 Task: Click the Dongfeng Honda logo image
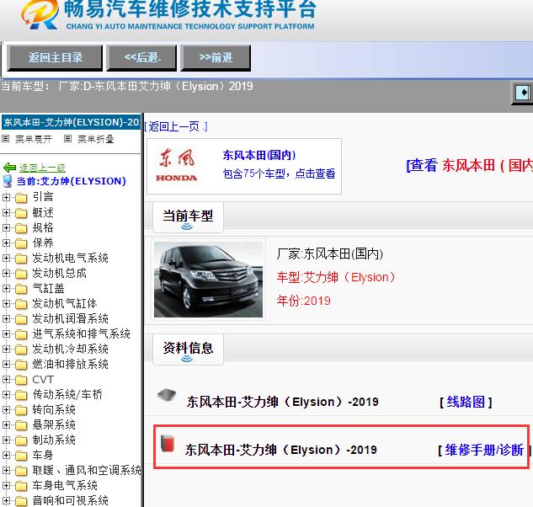click(x=177, y=165)
